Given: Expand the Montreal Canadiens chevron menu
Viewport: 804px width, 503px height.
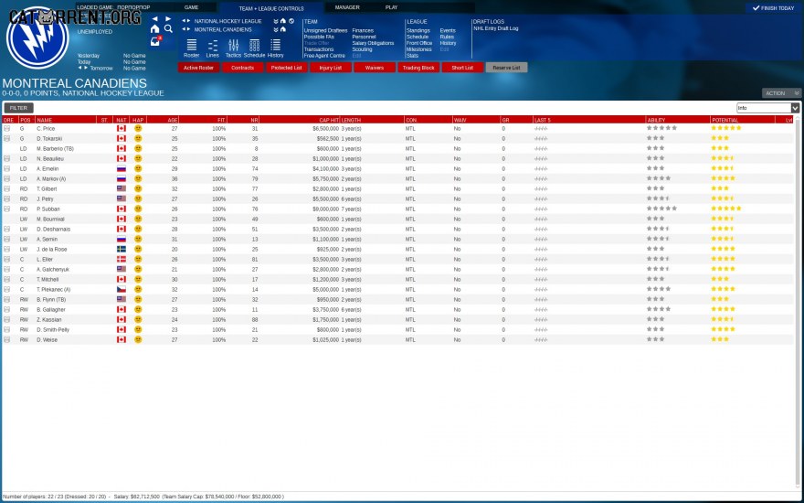Looking at the screenshot, I should click(x=276, y=30).
